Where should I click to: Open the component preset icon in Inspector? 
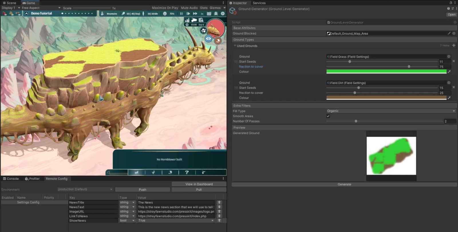click(452, 9)
